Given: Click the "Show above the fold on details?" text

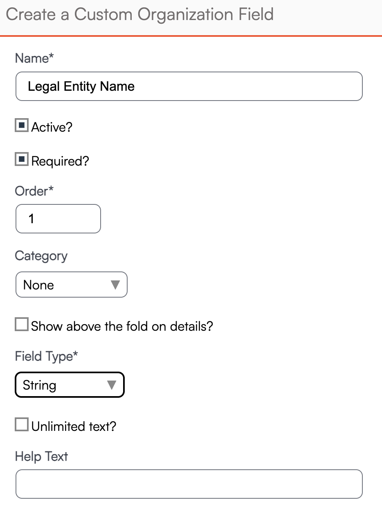Looking at the screenshot, I should pyautogui.click(x=122, y=326).
